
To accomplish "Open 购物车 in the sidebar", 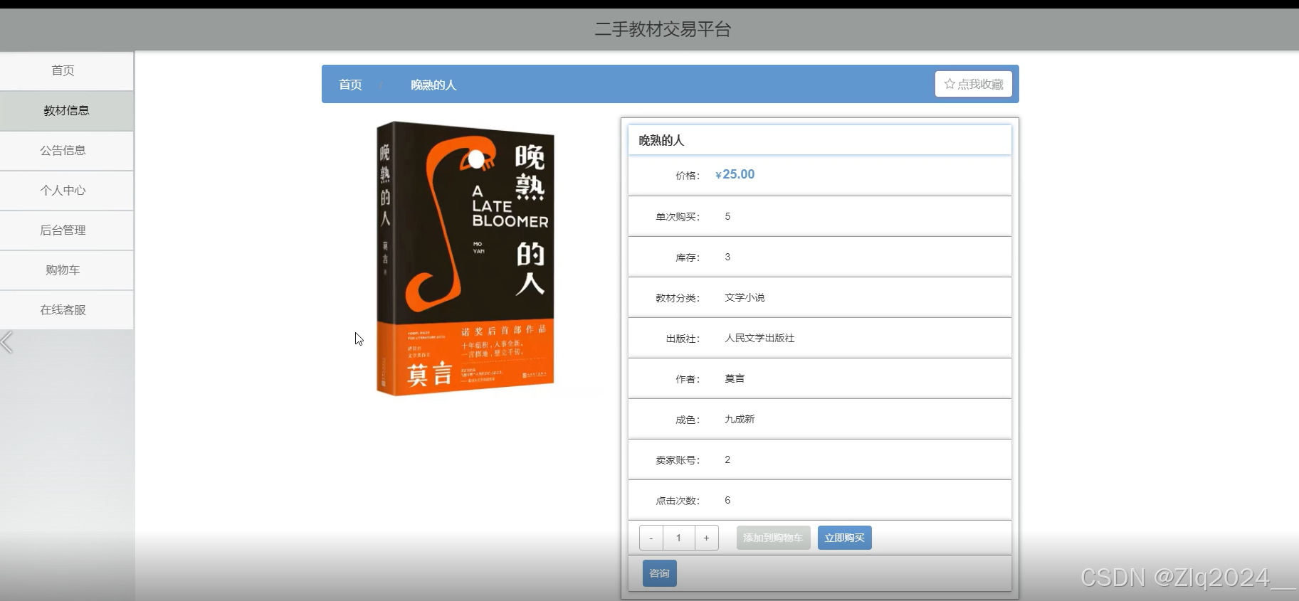I will click(x=66, y=270).
